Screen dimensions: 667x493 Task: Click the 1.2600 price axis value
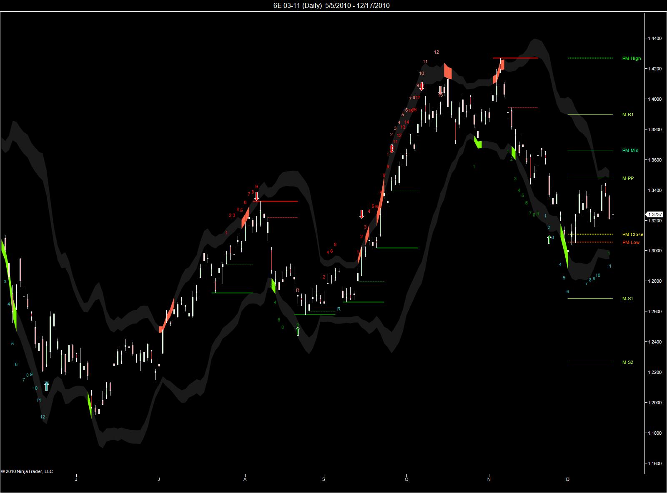click(x=655, y=311)
